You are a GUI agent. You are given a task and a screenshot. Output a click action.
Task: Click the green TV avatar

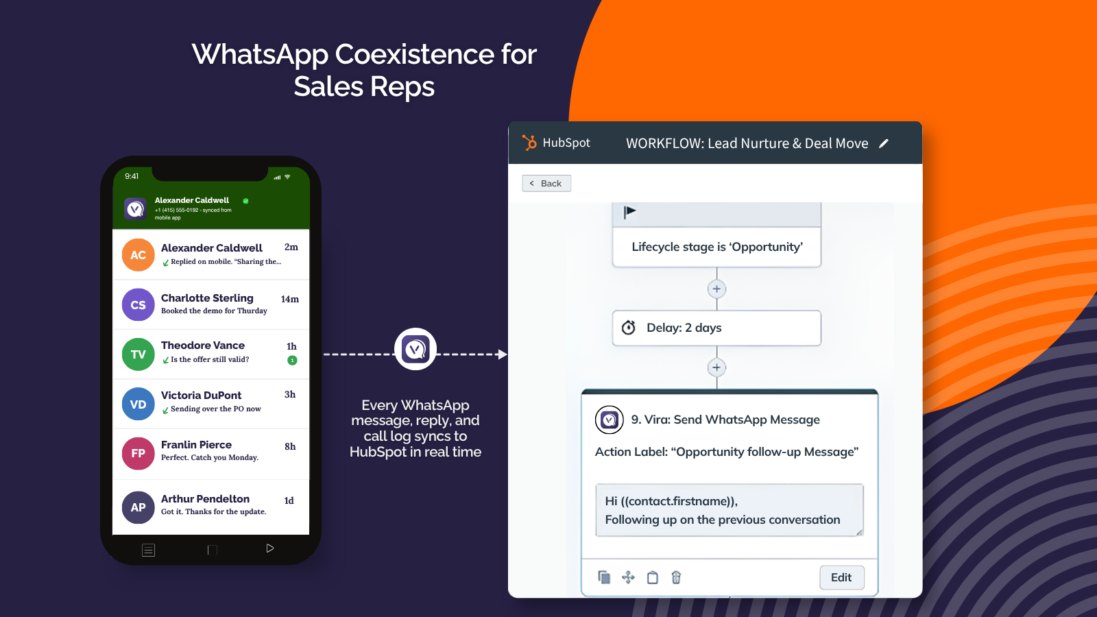pos(138,354)
